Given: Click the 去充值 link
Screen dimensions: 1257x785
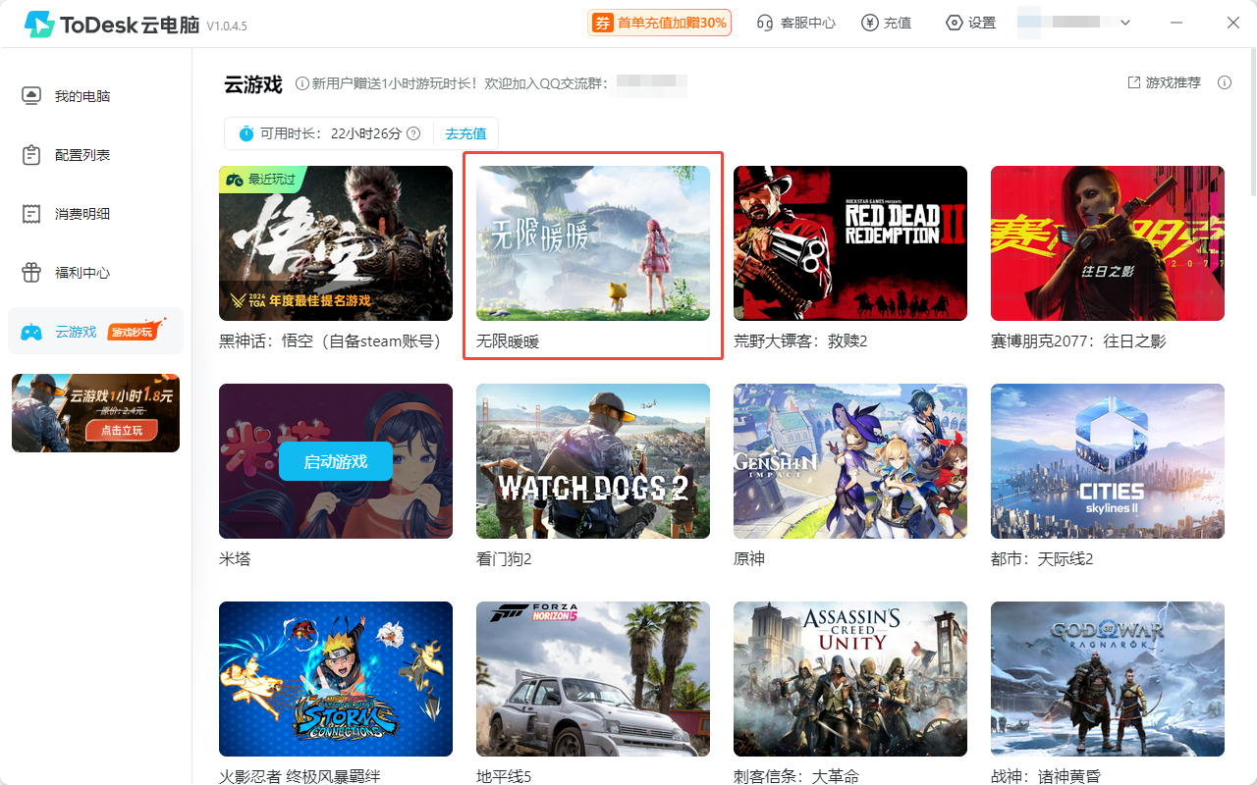Looking at the screenshot, I should 465,133.
